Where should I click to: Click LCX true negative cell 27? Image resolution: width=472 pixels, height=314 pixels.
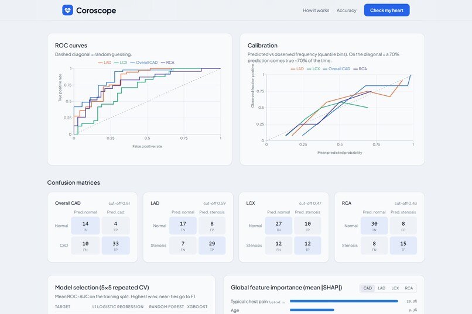click(278, 226)
